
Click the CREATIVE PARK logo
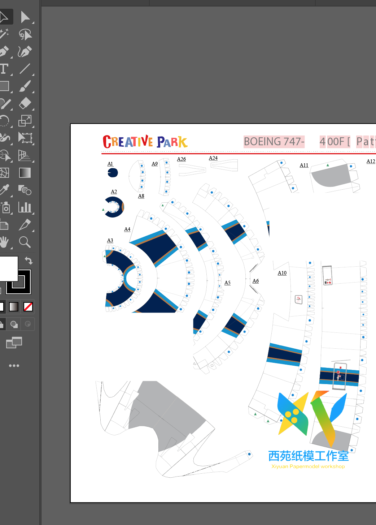tap(145, 142)
